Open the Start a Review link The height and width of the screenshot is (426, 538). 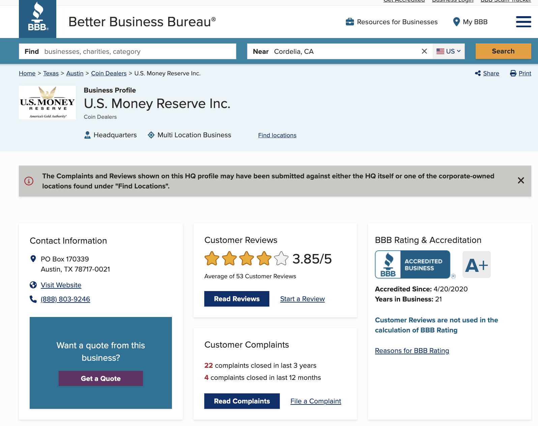302,299
